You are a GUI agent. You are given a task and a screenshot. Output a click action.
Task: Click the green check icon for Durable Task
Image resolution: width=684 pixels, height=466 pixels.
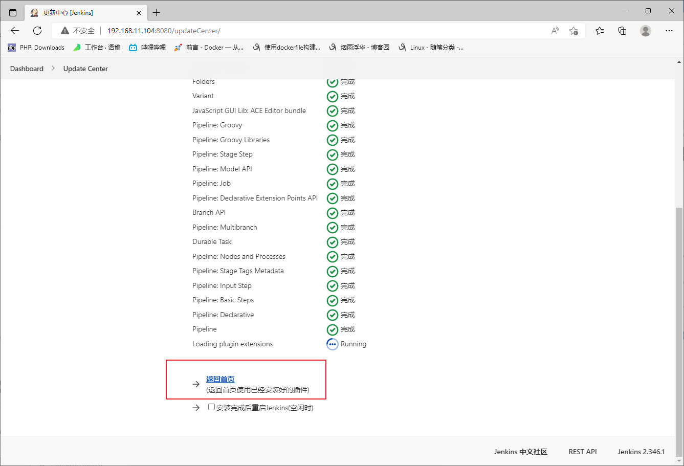pos(333,242)
